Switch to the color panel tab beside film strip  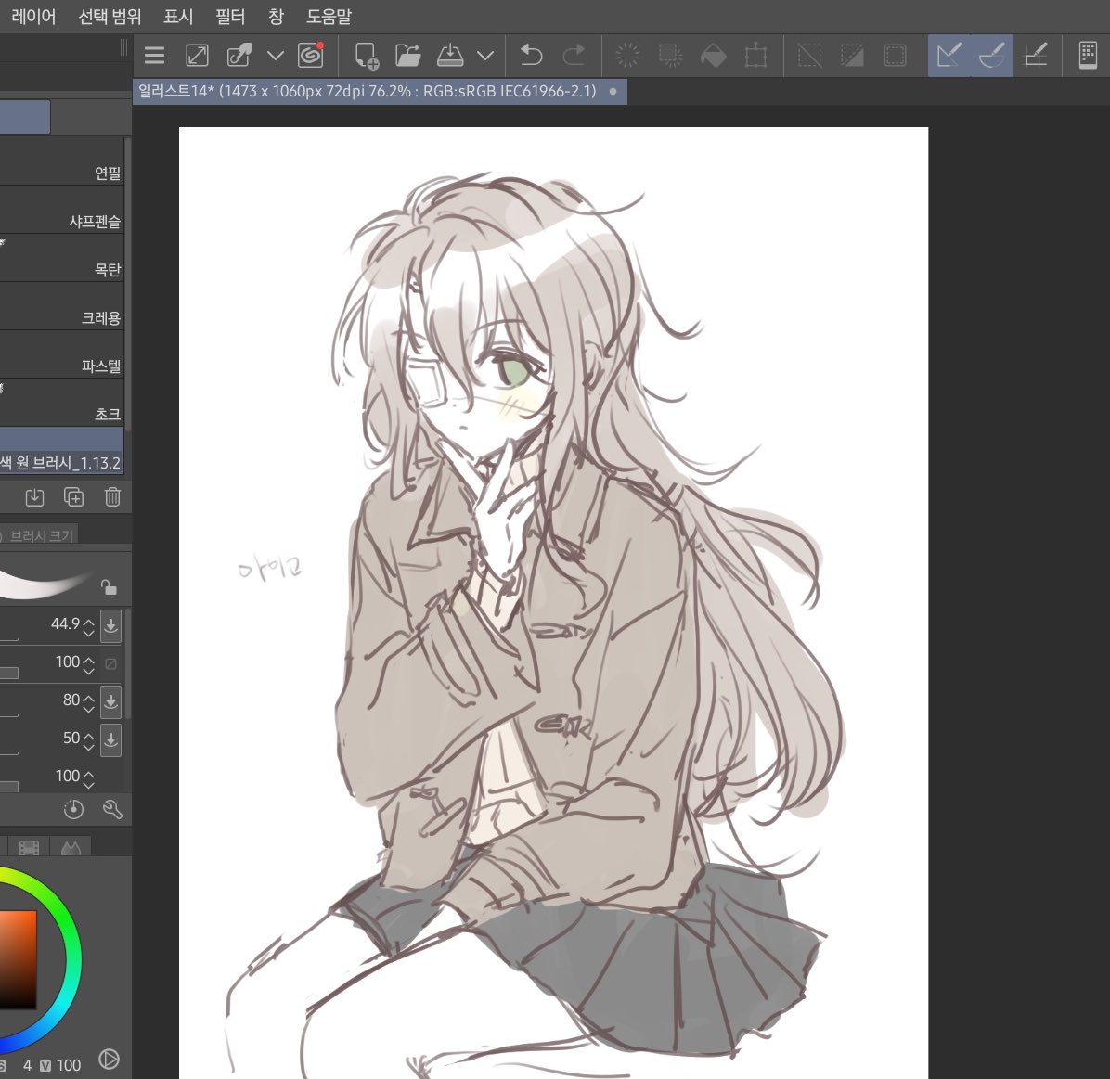click(71, 847)
